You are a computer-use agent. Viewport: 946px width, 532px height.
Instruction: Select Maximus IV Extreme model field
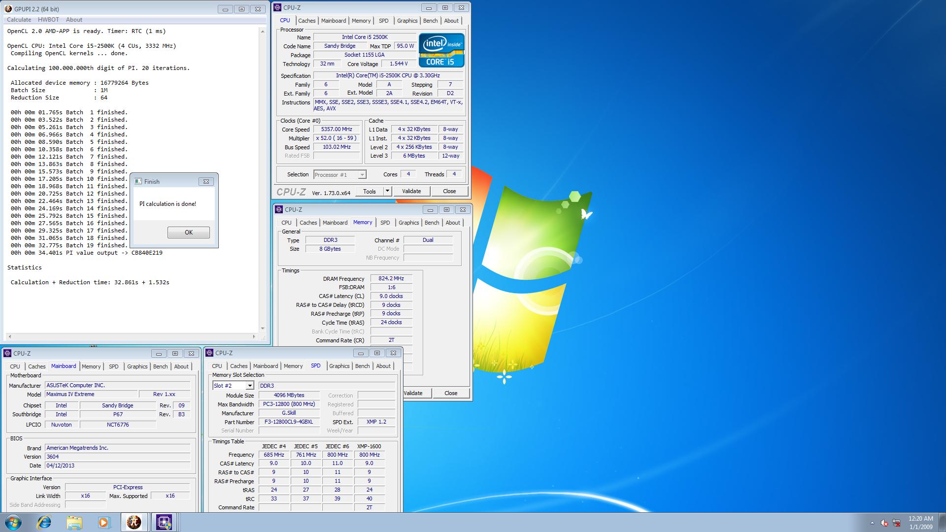(91, 394)
